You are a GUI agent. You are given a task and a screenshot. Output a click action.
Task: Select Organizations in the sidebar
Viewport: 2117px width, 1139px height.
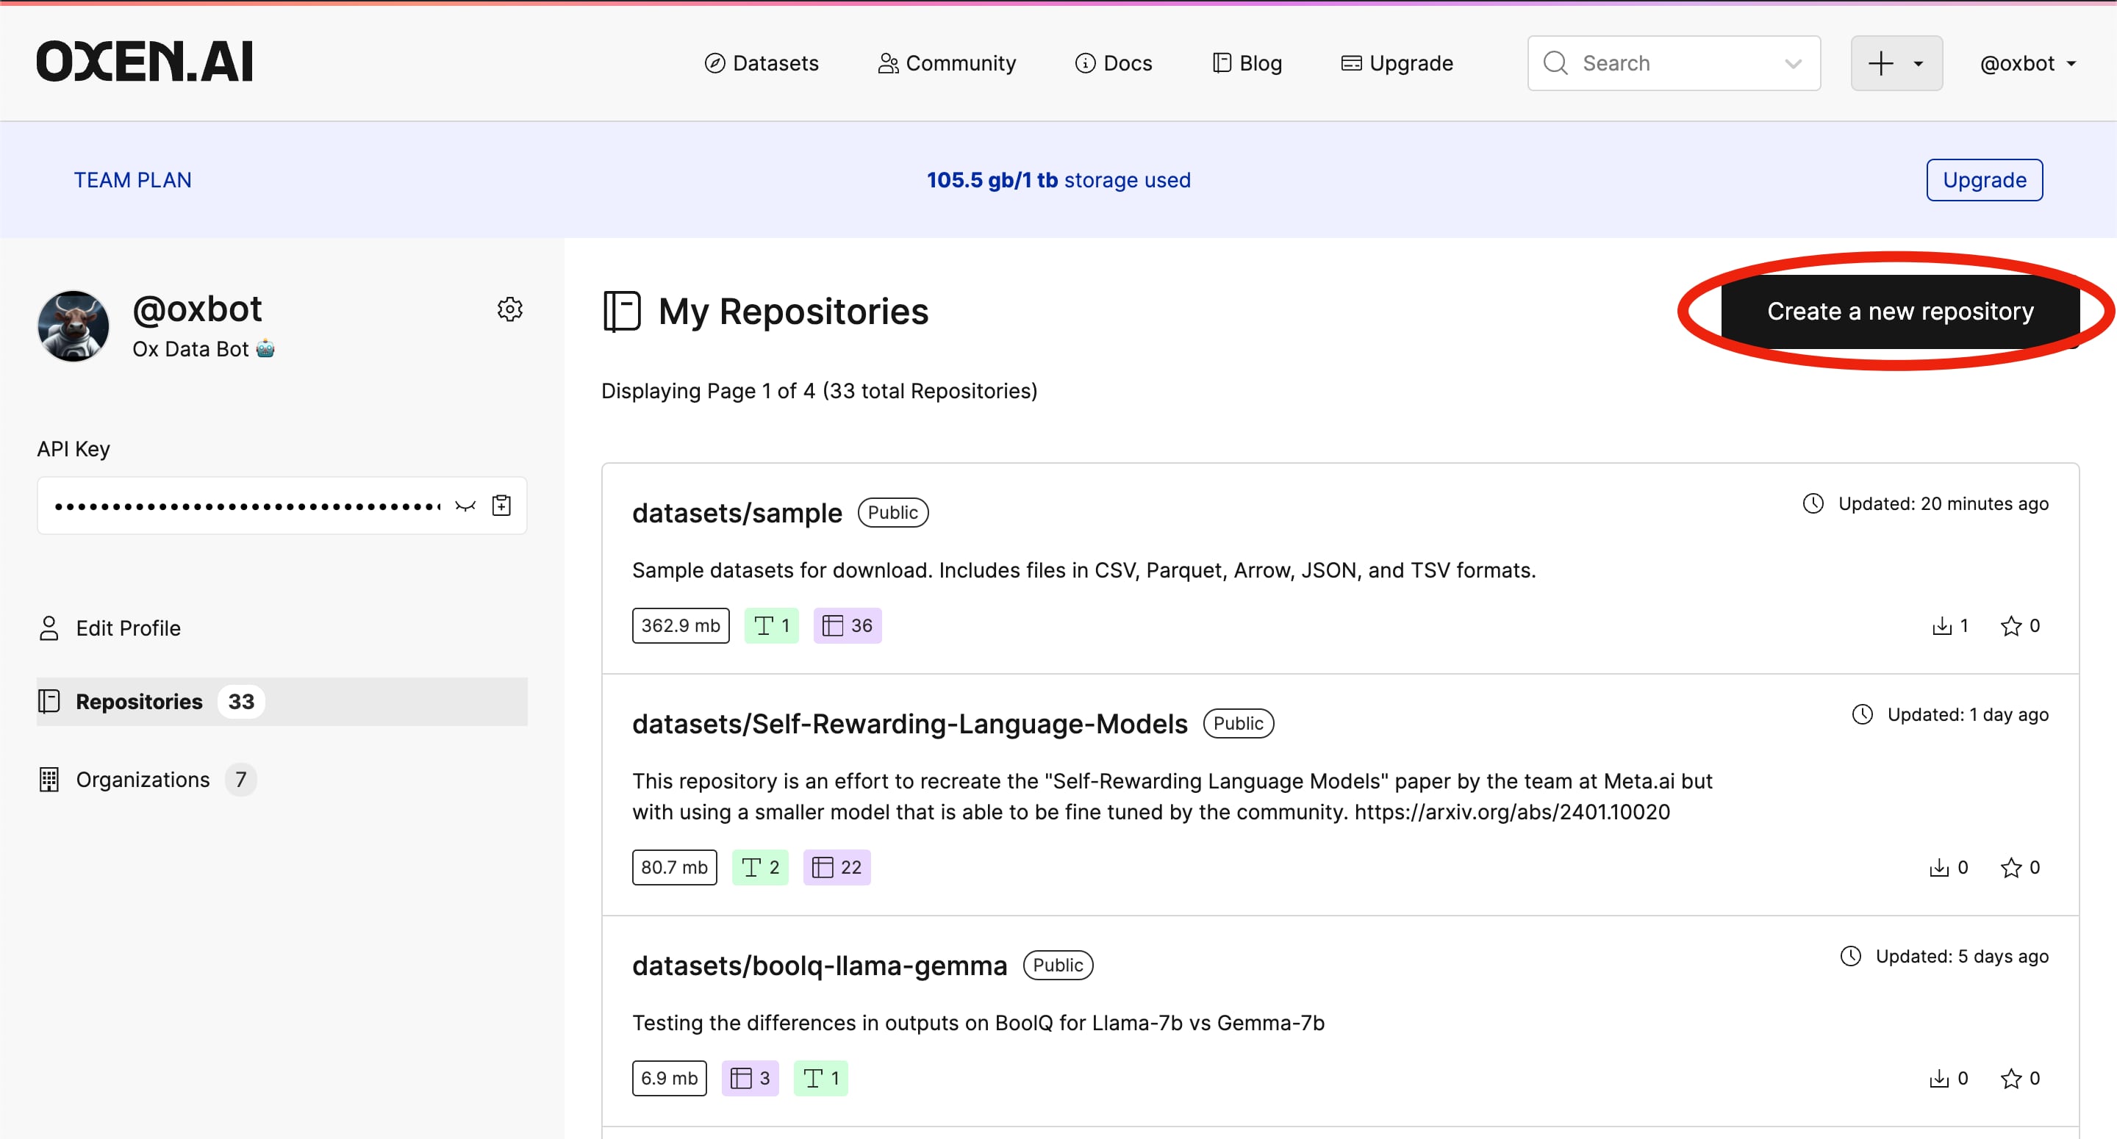[143, 779]
